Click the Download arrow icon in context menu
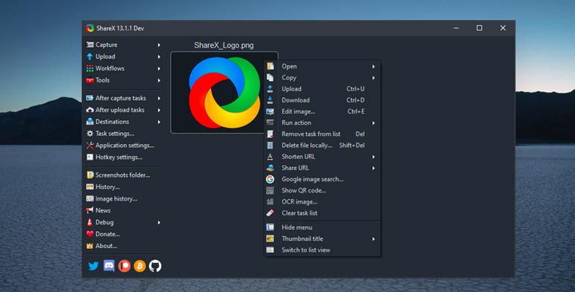Screen dimensions: 575x292 point(270,100)
